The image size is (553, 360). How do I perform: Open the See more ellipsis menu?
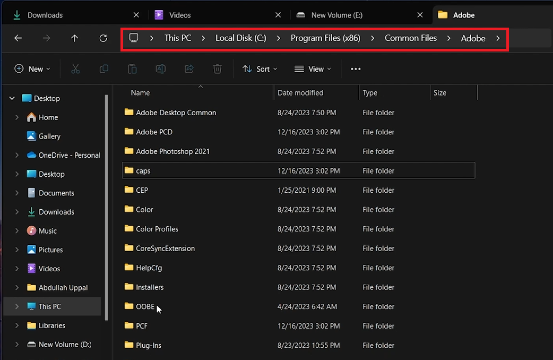click(356, 69)
